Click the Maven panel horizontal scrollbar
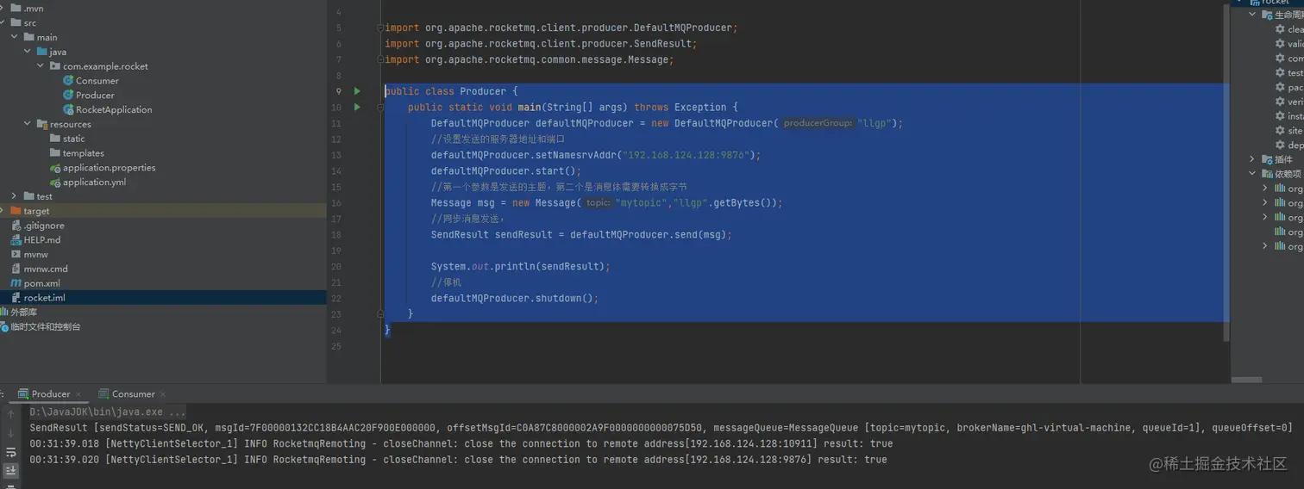The image size is (1304, 489). pos(1247,380)
